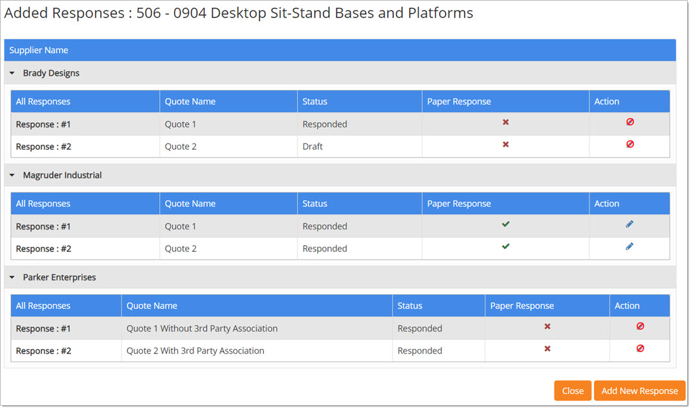The width and height of the screenshot is (691, 409).
Task: Click red X paper response for Brady Response #1
Action: point(505,122)
